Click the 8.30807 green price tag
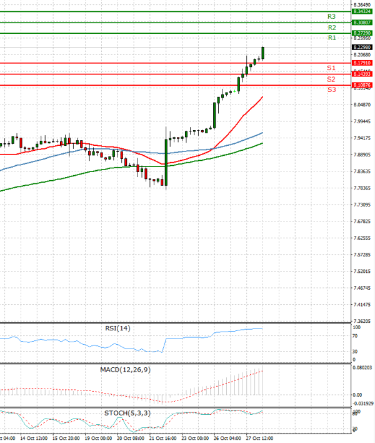375x443 pixels. pyautogui.click(x=362, y=22)
